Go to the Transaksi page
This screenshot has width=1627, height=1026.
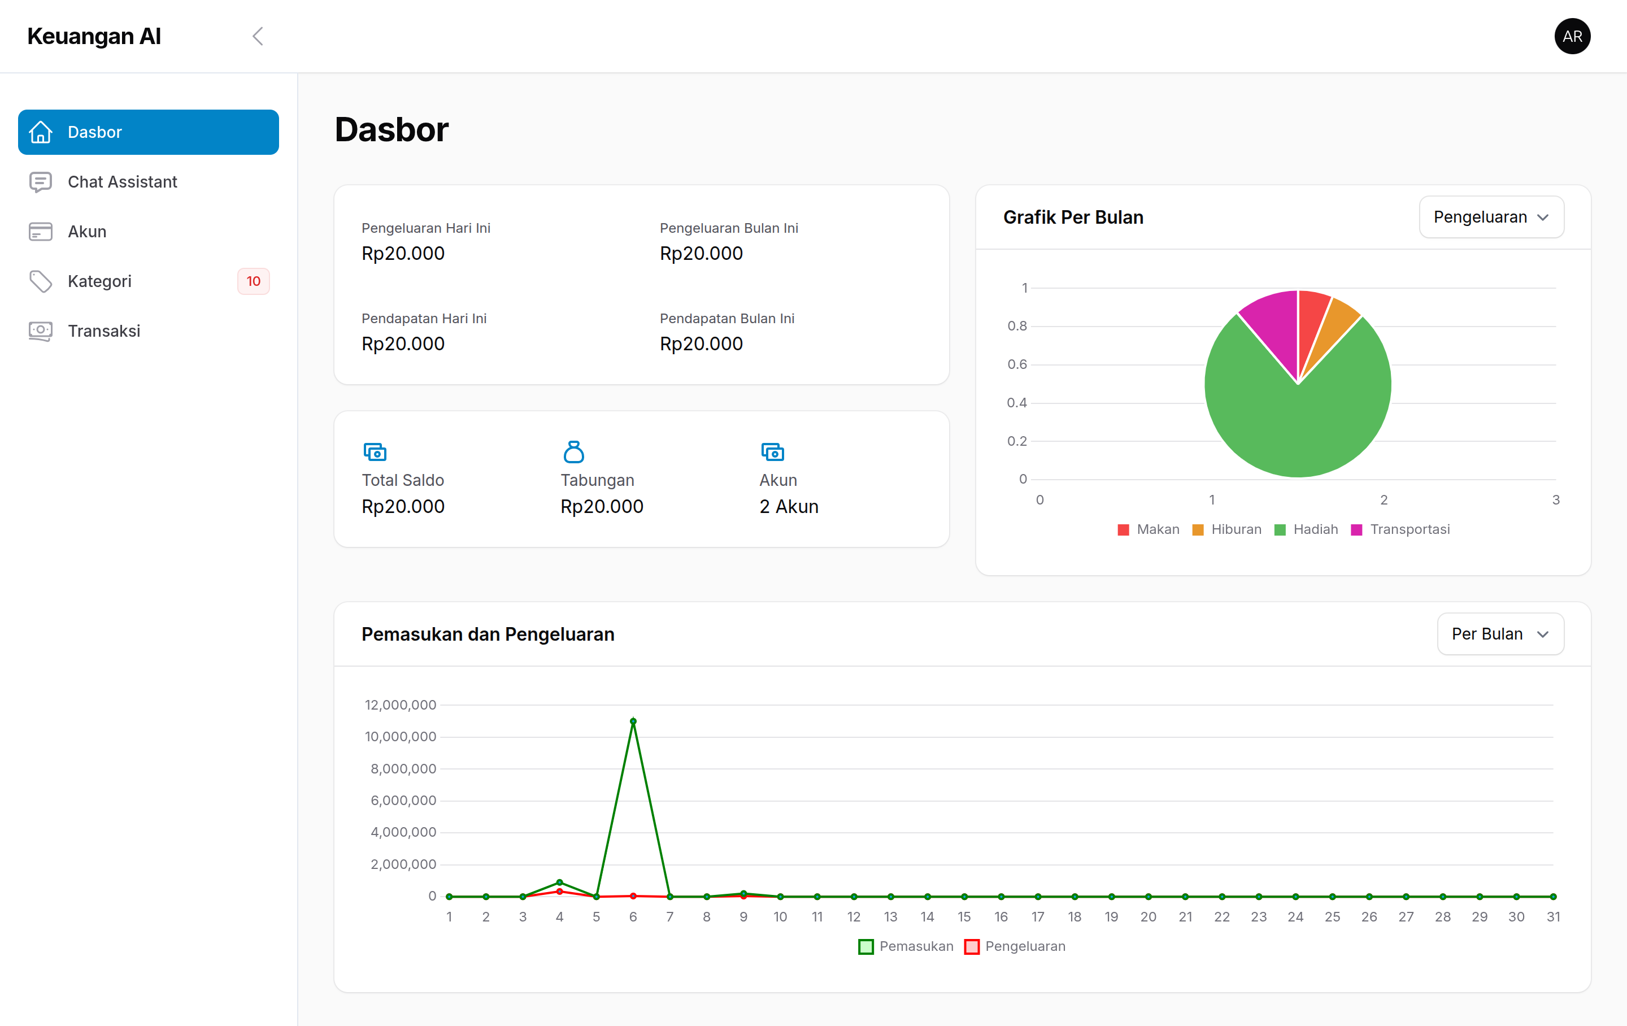pos(104,331)
